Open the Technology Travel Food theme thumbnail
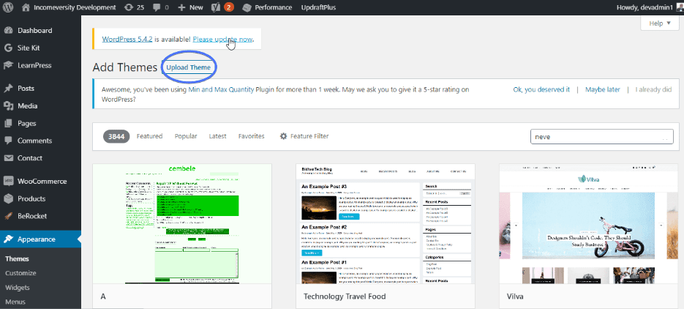Image resolution: width=684 pixels, height=309 pixels. click(386, 224)
